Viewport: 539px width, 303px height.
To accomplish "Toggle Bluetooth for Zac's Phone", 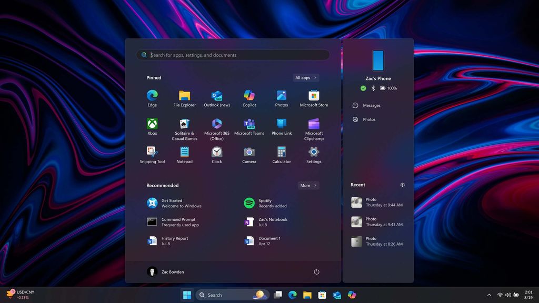I will [373, 88].
